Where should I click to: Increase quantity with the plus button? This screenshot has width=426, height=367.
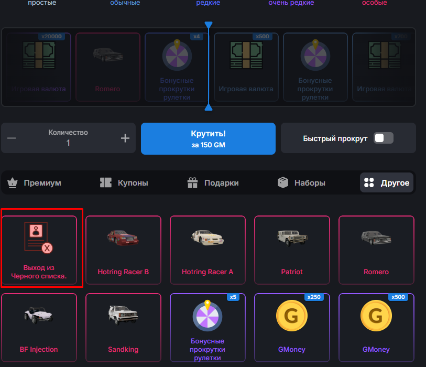tap(125, 138)
